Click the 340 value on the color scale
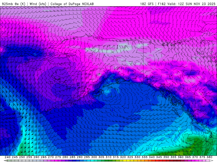 152,157
